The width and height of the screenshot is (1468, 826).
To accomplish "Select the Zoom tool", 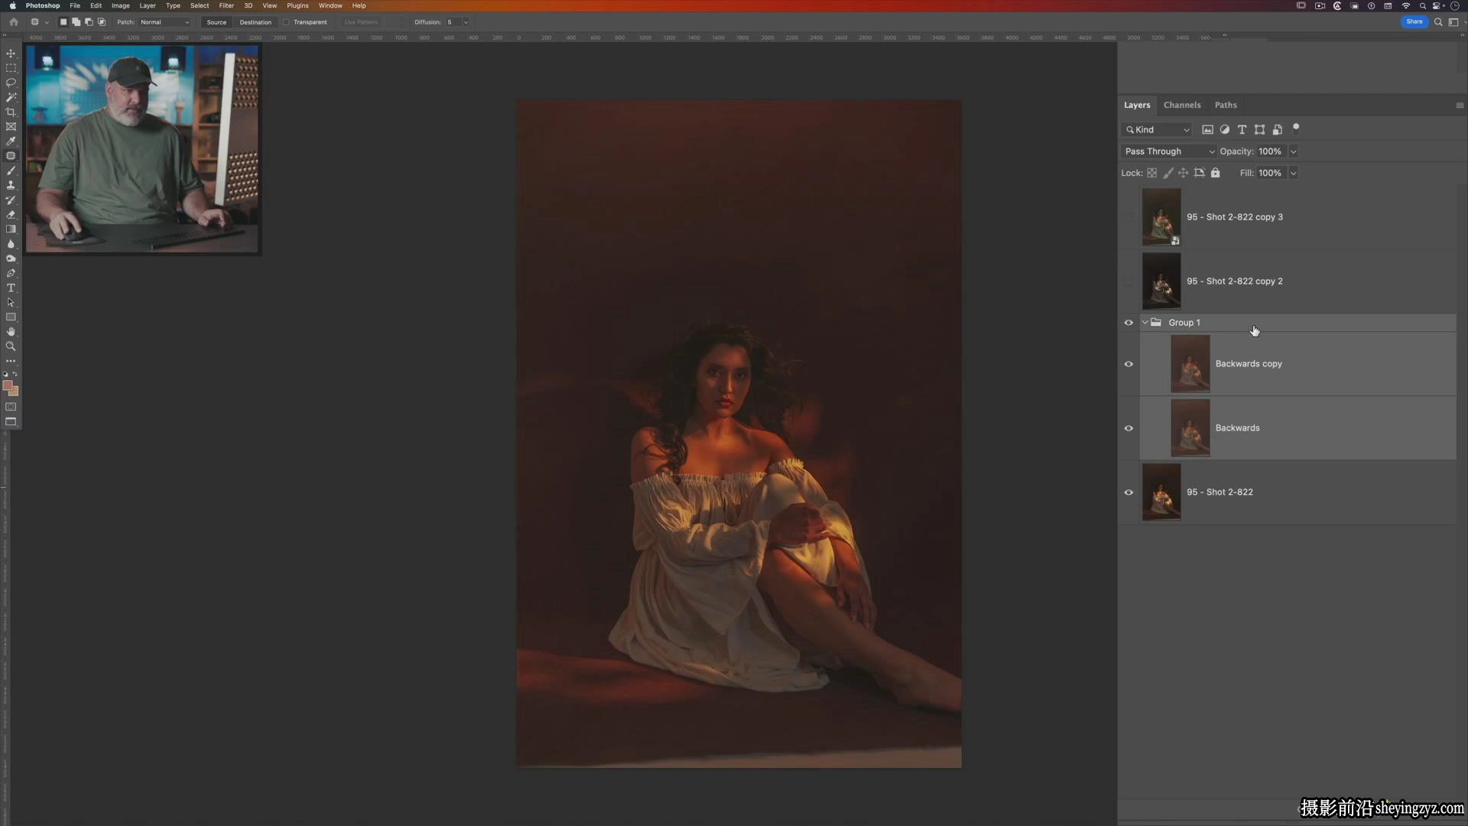I will tap(11, 346).
